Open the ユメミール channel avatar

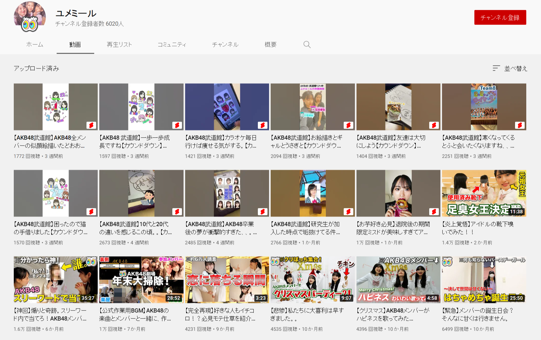[x=30, y=17]
